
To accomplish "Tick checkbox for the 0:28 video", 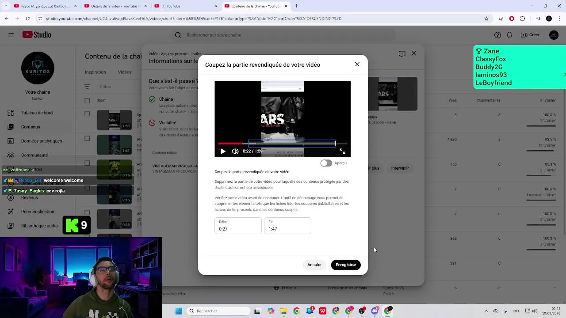I will click(87, 213).
